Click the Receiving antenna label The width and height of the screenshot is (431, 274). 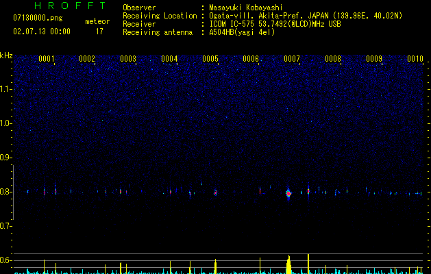(x=158, y=32)
